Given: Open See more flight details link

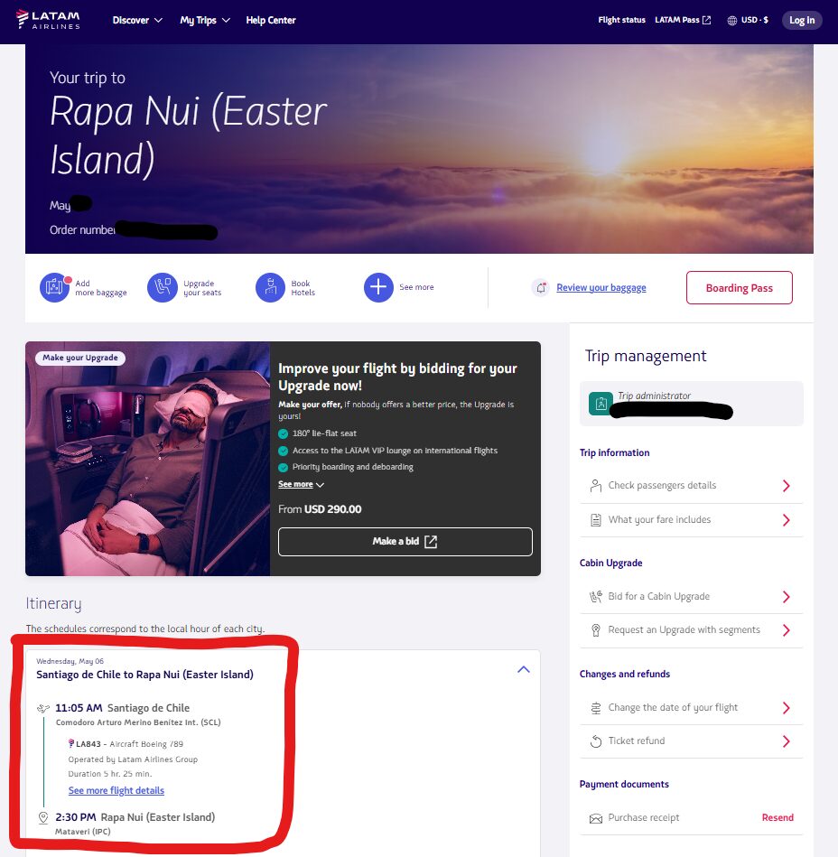Looking at the screenshot, I should (x=116, y=790).
